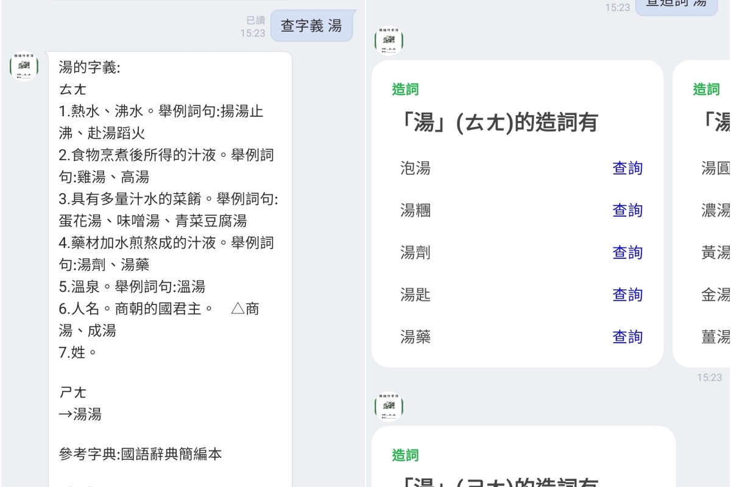Tap the 查造詞 湯 message bubble

[x=676, y=5]
